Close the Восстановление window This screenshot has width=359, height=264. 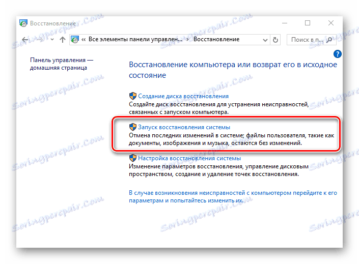(330, 23)
